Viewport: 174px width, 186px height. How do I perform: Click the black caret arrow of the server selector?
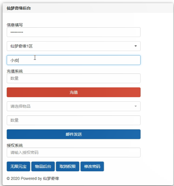[x=135, y=46]
